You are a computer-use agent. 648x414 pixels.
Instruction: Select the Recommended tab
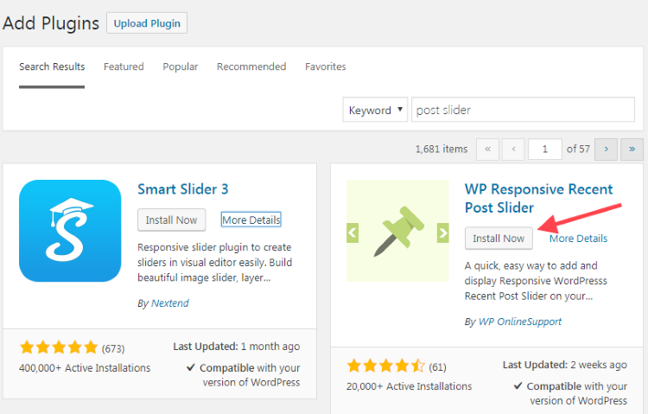point(251,67)
